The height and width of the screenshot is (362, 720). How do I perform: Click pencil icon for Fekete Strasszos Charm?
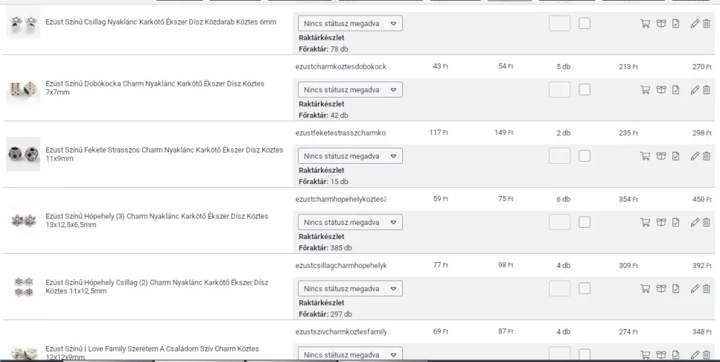pos(695,156)
